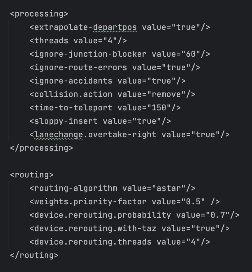Viewport: 252px width, 272px height.
Task: Click ignore-junction-blocker value "60"
Action: tap(191, 54)
